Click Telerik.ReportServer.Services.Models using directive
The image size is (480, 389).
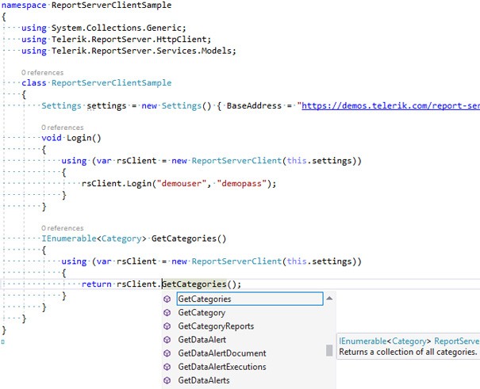(129, 51)
